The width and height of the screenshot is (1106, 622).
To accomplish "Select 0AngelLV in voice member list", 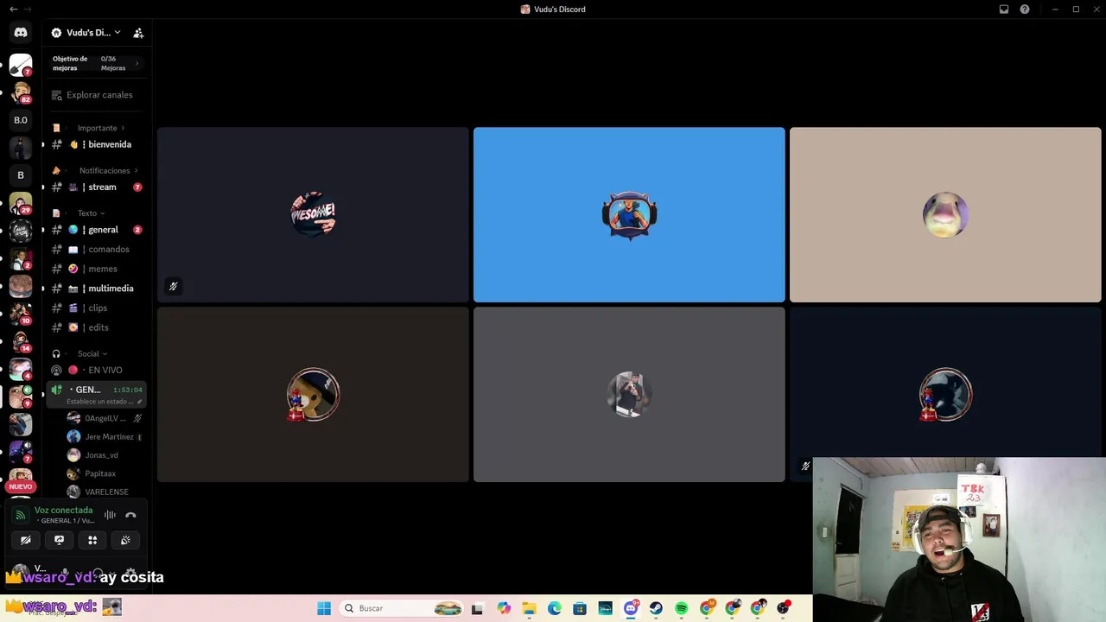I will tap(104, 418).
